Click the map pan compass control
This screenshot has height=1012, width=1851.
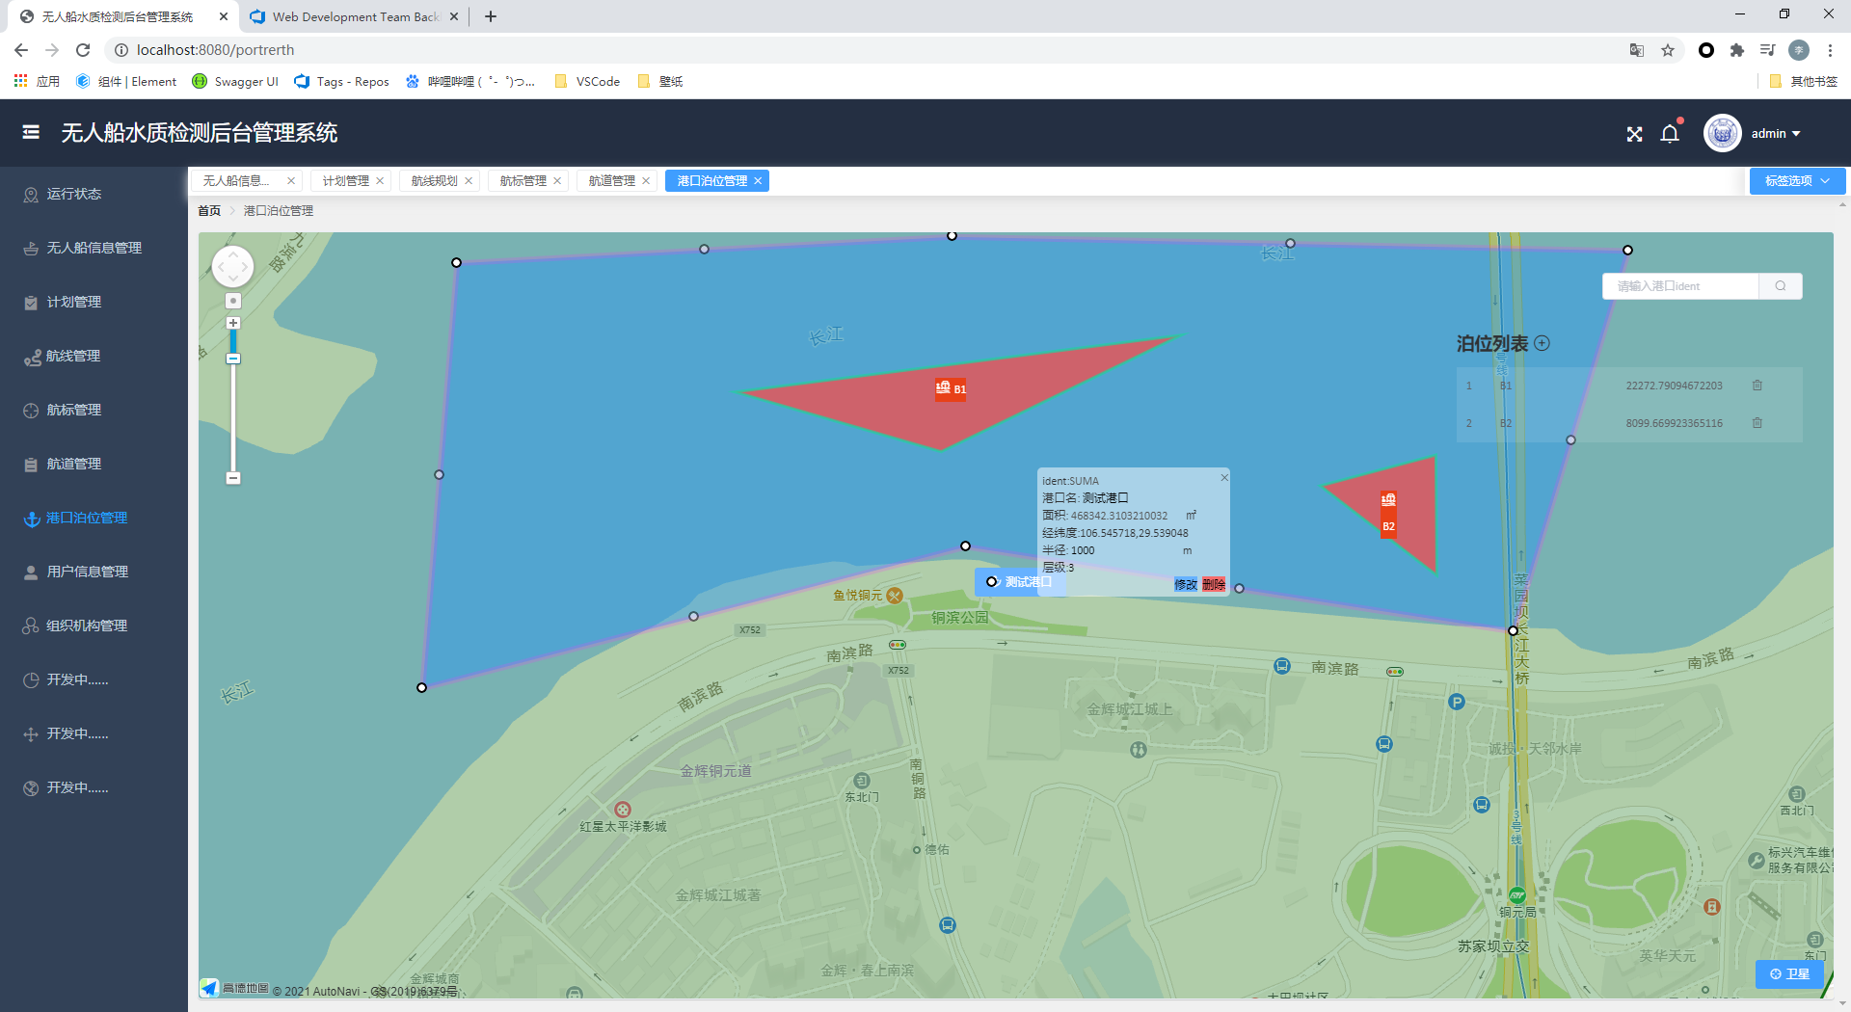pos(232,266)
